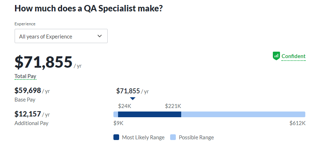316x145 pixels.
Task: Click the large $71,855 total pay figure
Action: point(44,62)
